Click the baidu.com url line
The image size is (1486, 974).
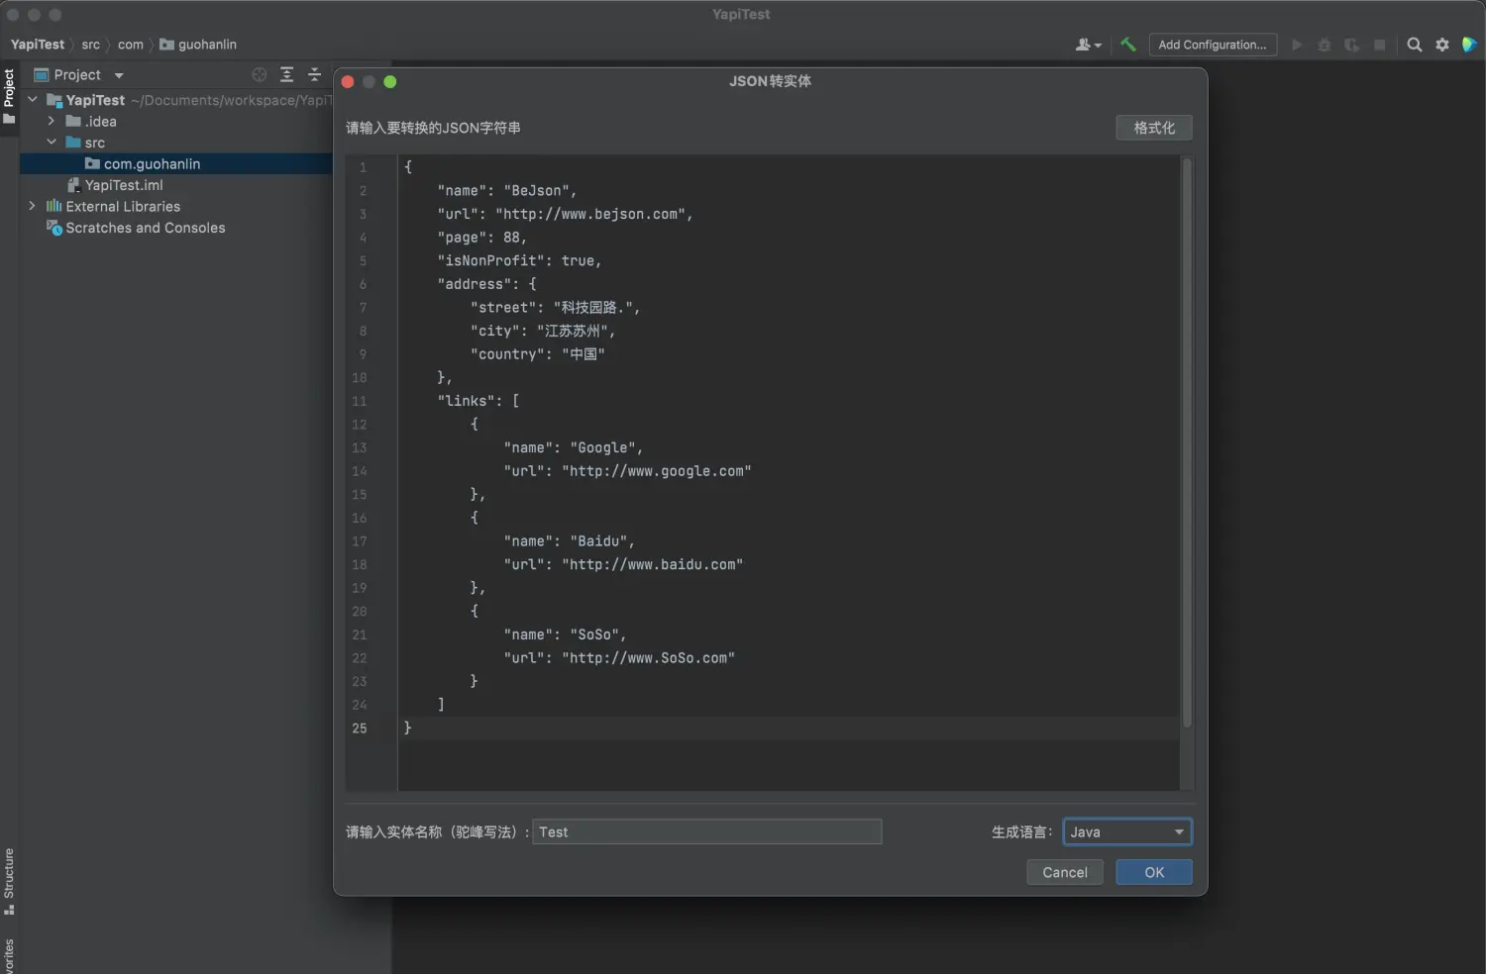pos(623,564)
